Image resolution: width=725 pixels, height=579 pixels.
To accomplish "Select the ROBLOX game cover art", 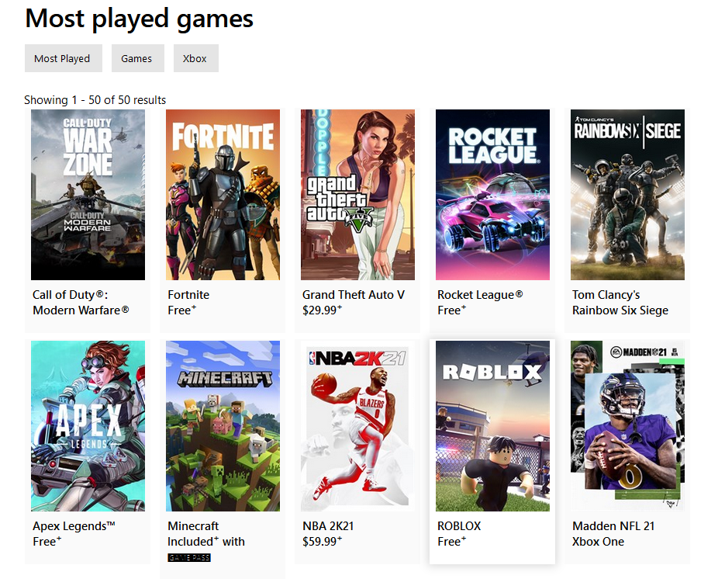I will click(493, 426).
